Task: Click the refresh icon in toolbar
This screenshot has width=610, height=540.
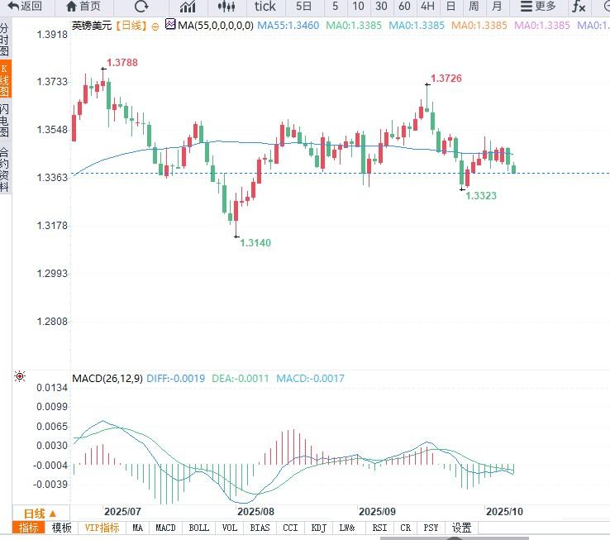Action: coord(141,7)
